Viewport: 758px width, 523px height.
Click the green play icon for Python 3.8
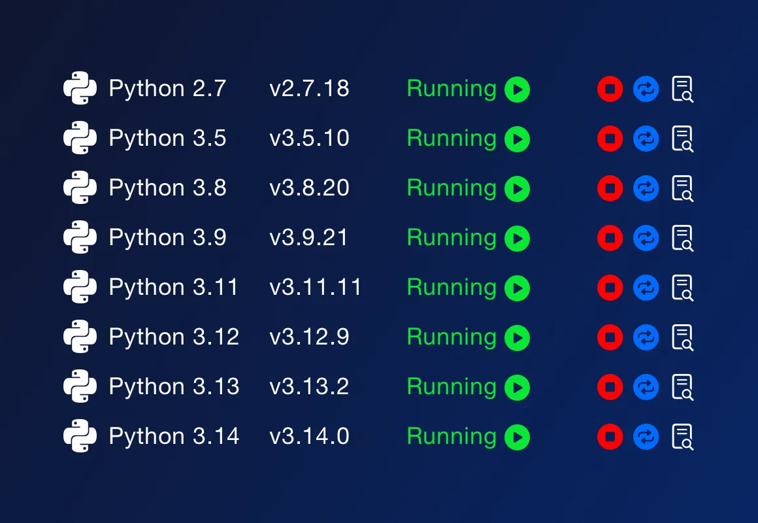(x=518, y=189)
